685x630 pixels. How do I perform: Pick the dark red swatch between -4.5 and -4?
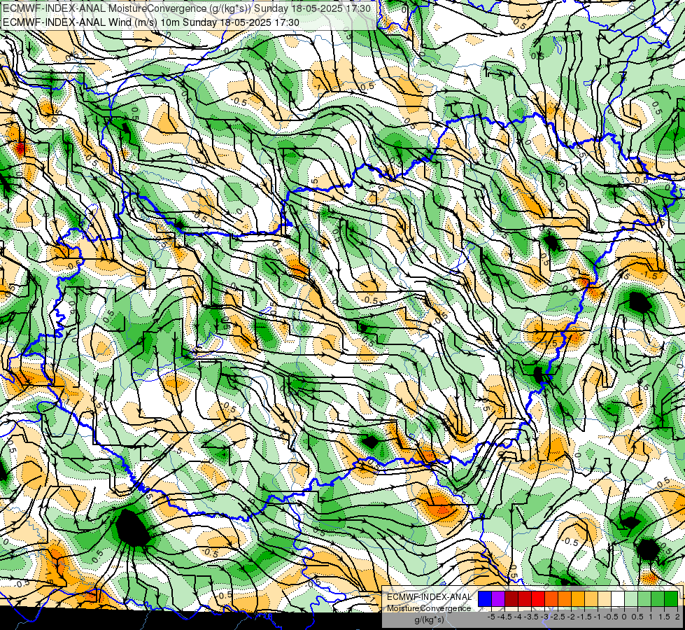511,599
